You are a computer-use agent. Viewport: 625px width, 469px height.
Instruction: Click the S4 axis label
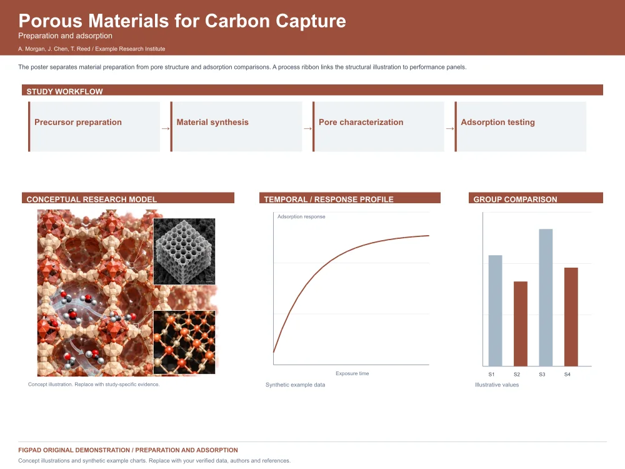tap(567, 374)
